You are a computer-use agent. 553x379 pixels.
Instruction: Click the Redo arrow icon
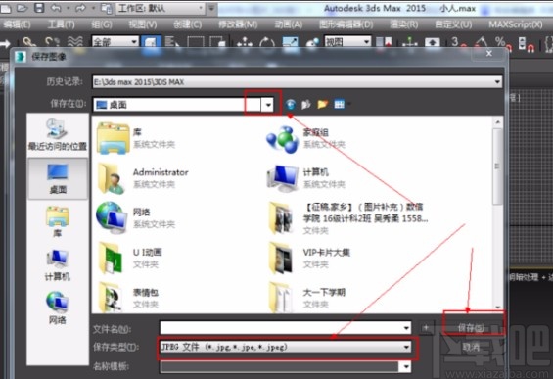[81, 8]
